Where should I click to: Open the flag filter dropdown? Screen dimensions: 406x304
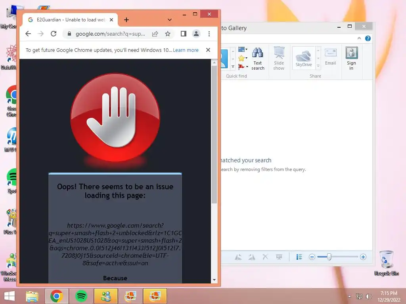(x=243, y=66)
